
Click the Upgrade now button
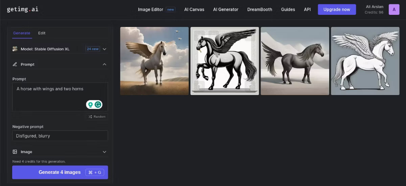click(337, 9)
